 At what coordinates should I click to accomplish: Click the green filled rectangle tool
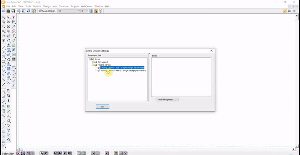[14, 45]
